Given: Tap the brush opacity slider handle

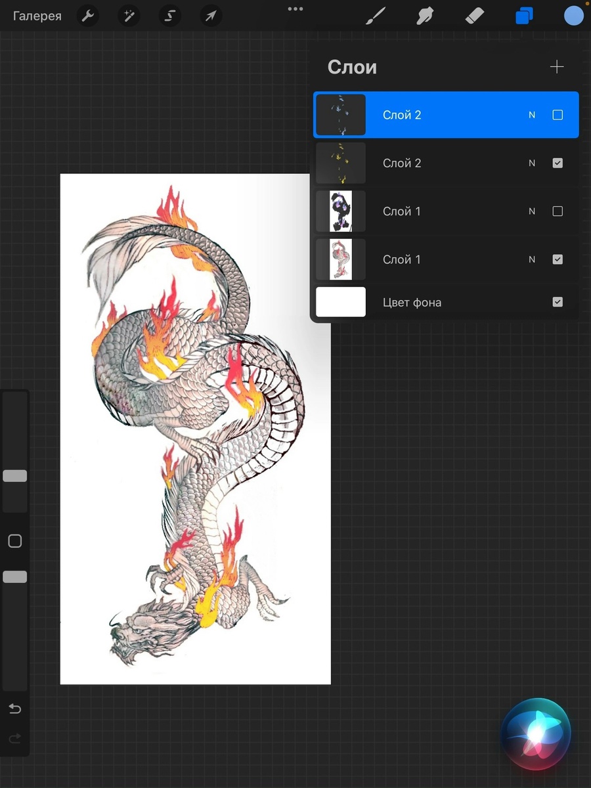Looking at the screenshot, I should [14, 577].
